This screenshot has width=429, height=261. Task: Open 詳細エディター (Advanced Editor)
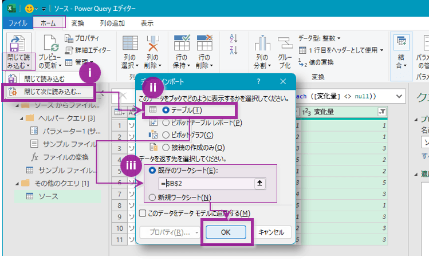click(88, 50)
